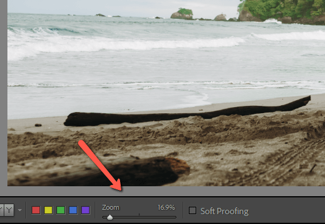Image resolution: width=325 pixels, height=224 pixels.
Task: Click the far right end of the Zoom slider
Action: click(175, 217)
